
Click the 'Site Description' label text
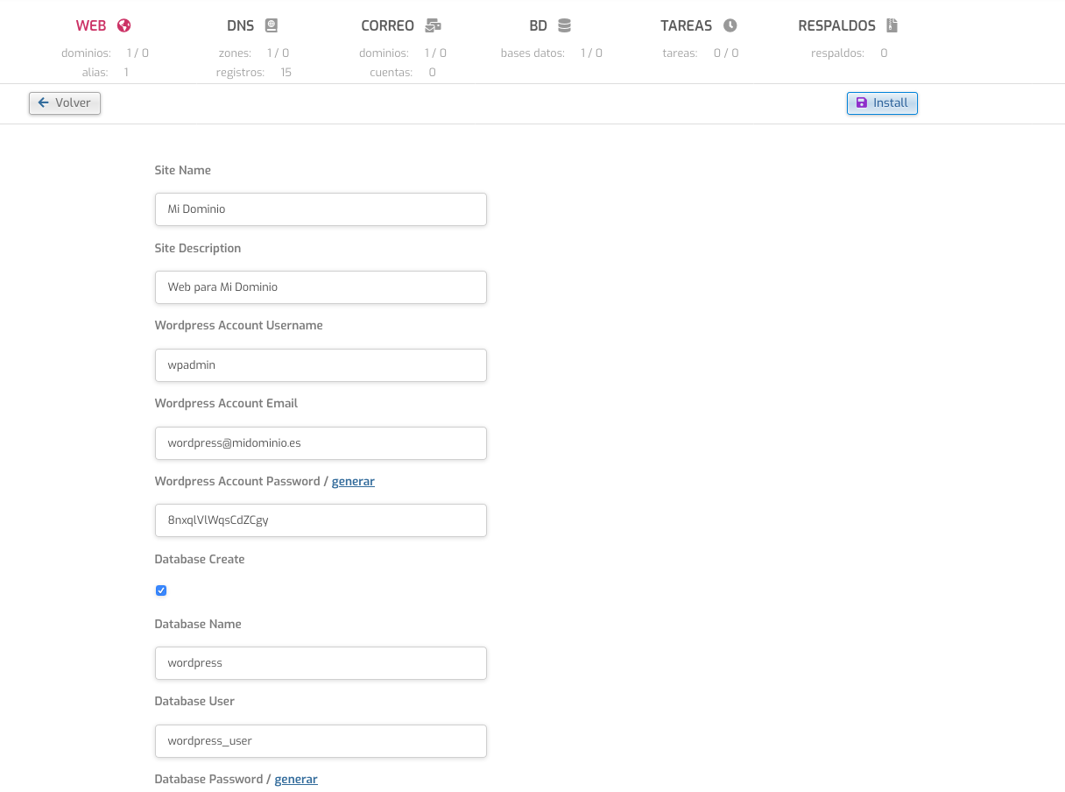198,248
